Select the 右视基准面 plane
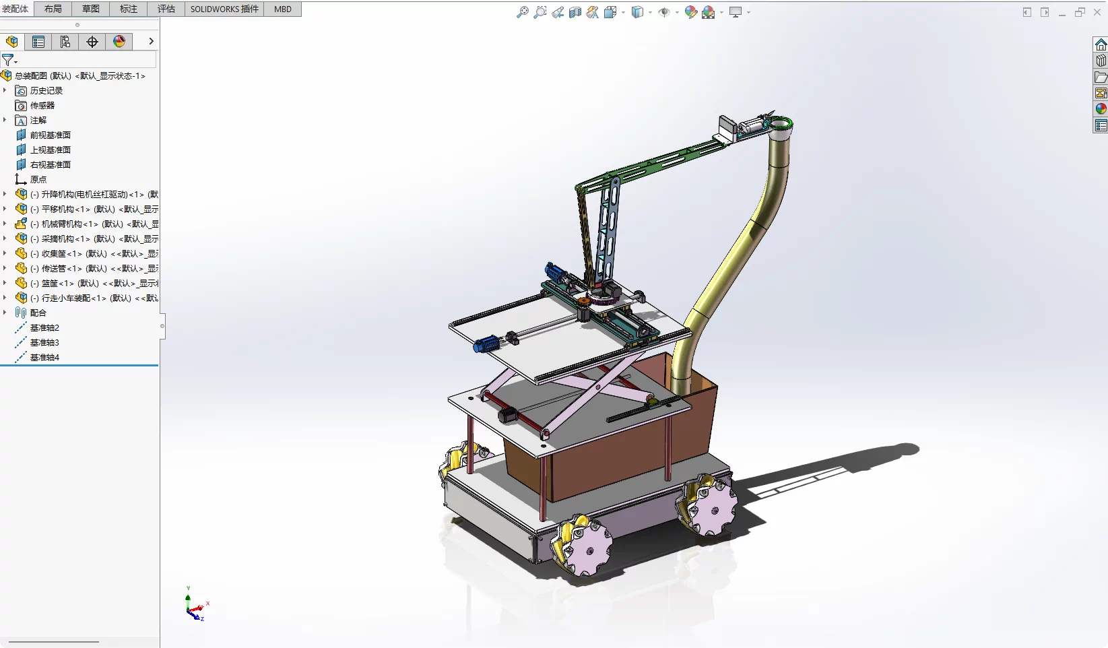Image resolution: width=1108 pixels, height=648 pixels. (43, 165)
